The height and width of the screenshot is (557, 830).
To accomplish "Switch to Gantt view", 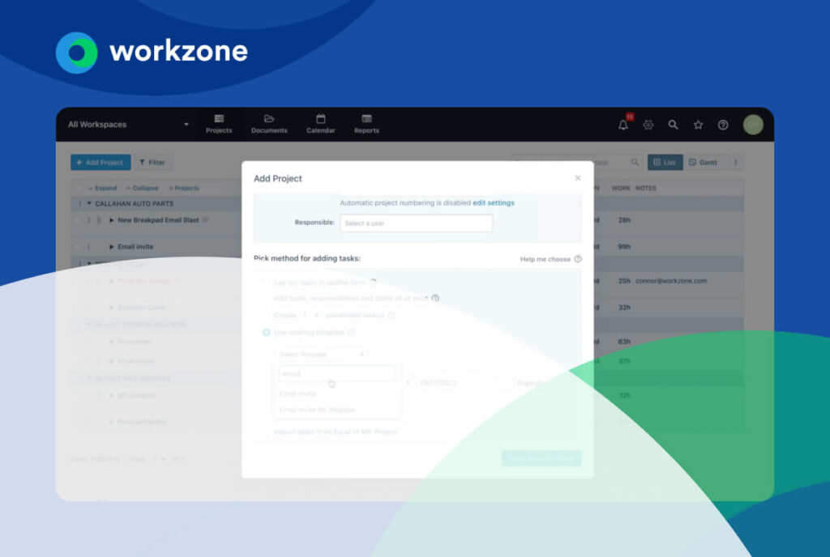I will (x=702, y=162).
